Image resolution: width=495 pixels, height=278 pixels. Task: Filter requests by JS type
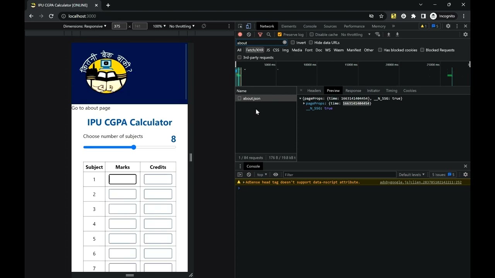pos(268,50)
